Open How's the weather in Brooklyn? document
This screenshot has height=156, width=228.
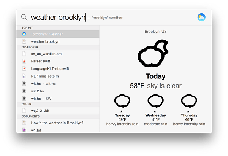point(58,123)
